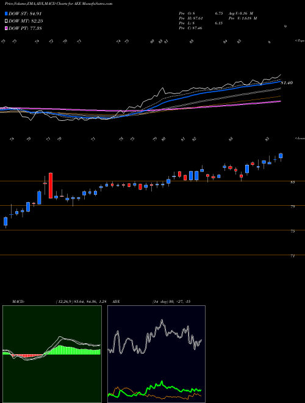Click the 'Pre H: 87.61' value
Image resolution: width=305 pixels, height=403 pixels.
(x=190, y=18)
